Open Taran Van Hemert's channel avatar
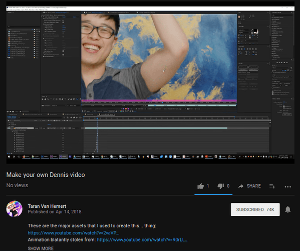Viewport: 300px width, 251px height. coord(15,209)
